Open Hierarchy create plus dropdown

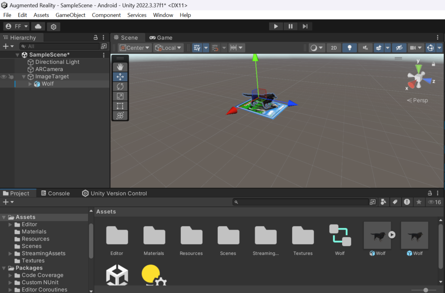pyautogui.click(x=8, y=46)
